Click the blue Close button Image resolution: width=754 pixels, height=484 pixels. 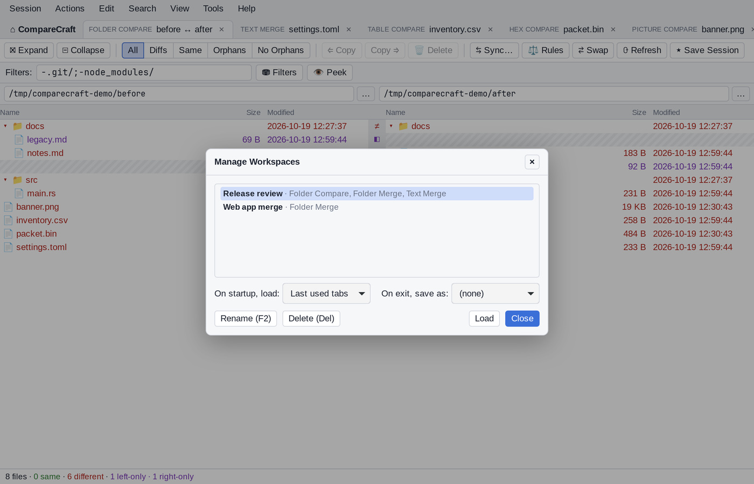[x=522, y=319]
